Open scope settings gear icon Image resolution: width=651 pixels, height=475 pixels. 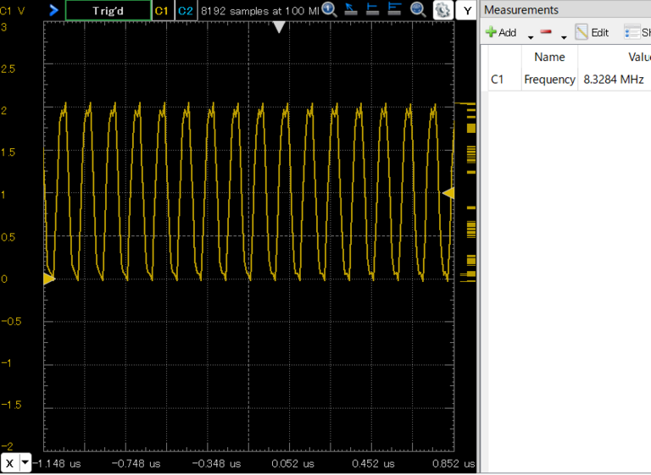442,10
